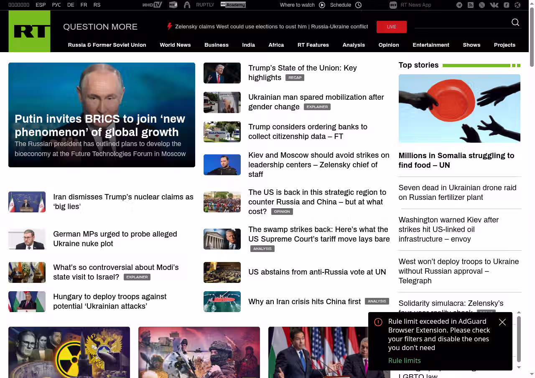Switch site language to DE
The image size is (535, 378).
coord(71,5)
